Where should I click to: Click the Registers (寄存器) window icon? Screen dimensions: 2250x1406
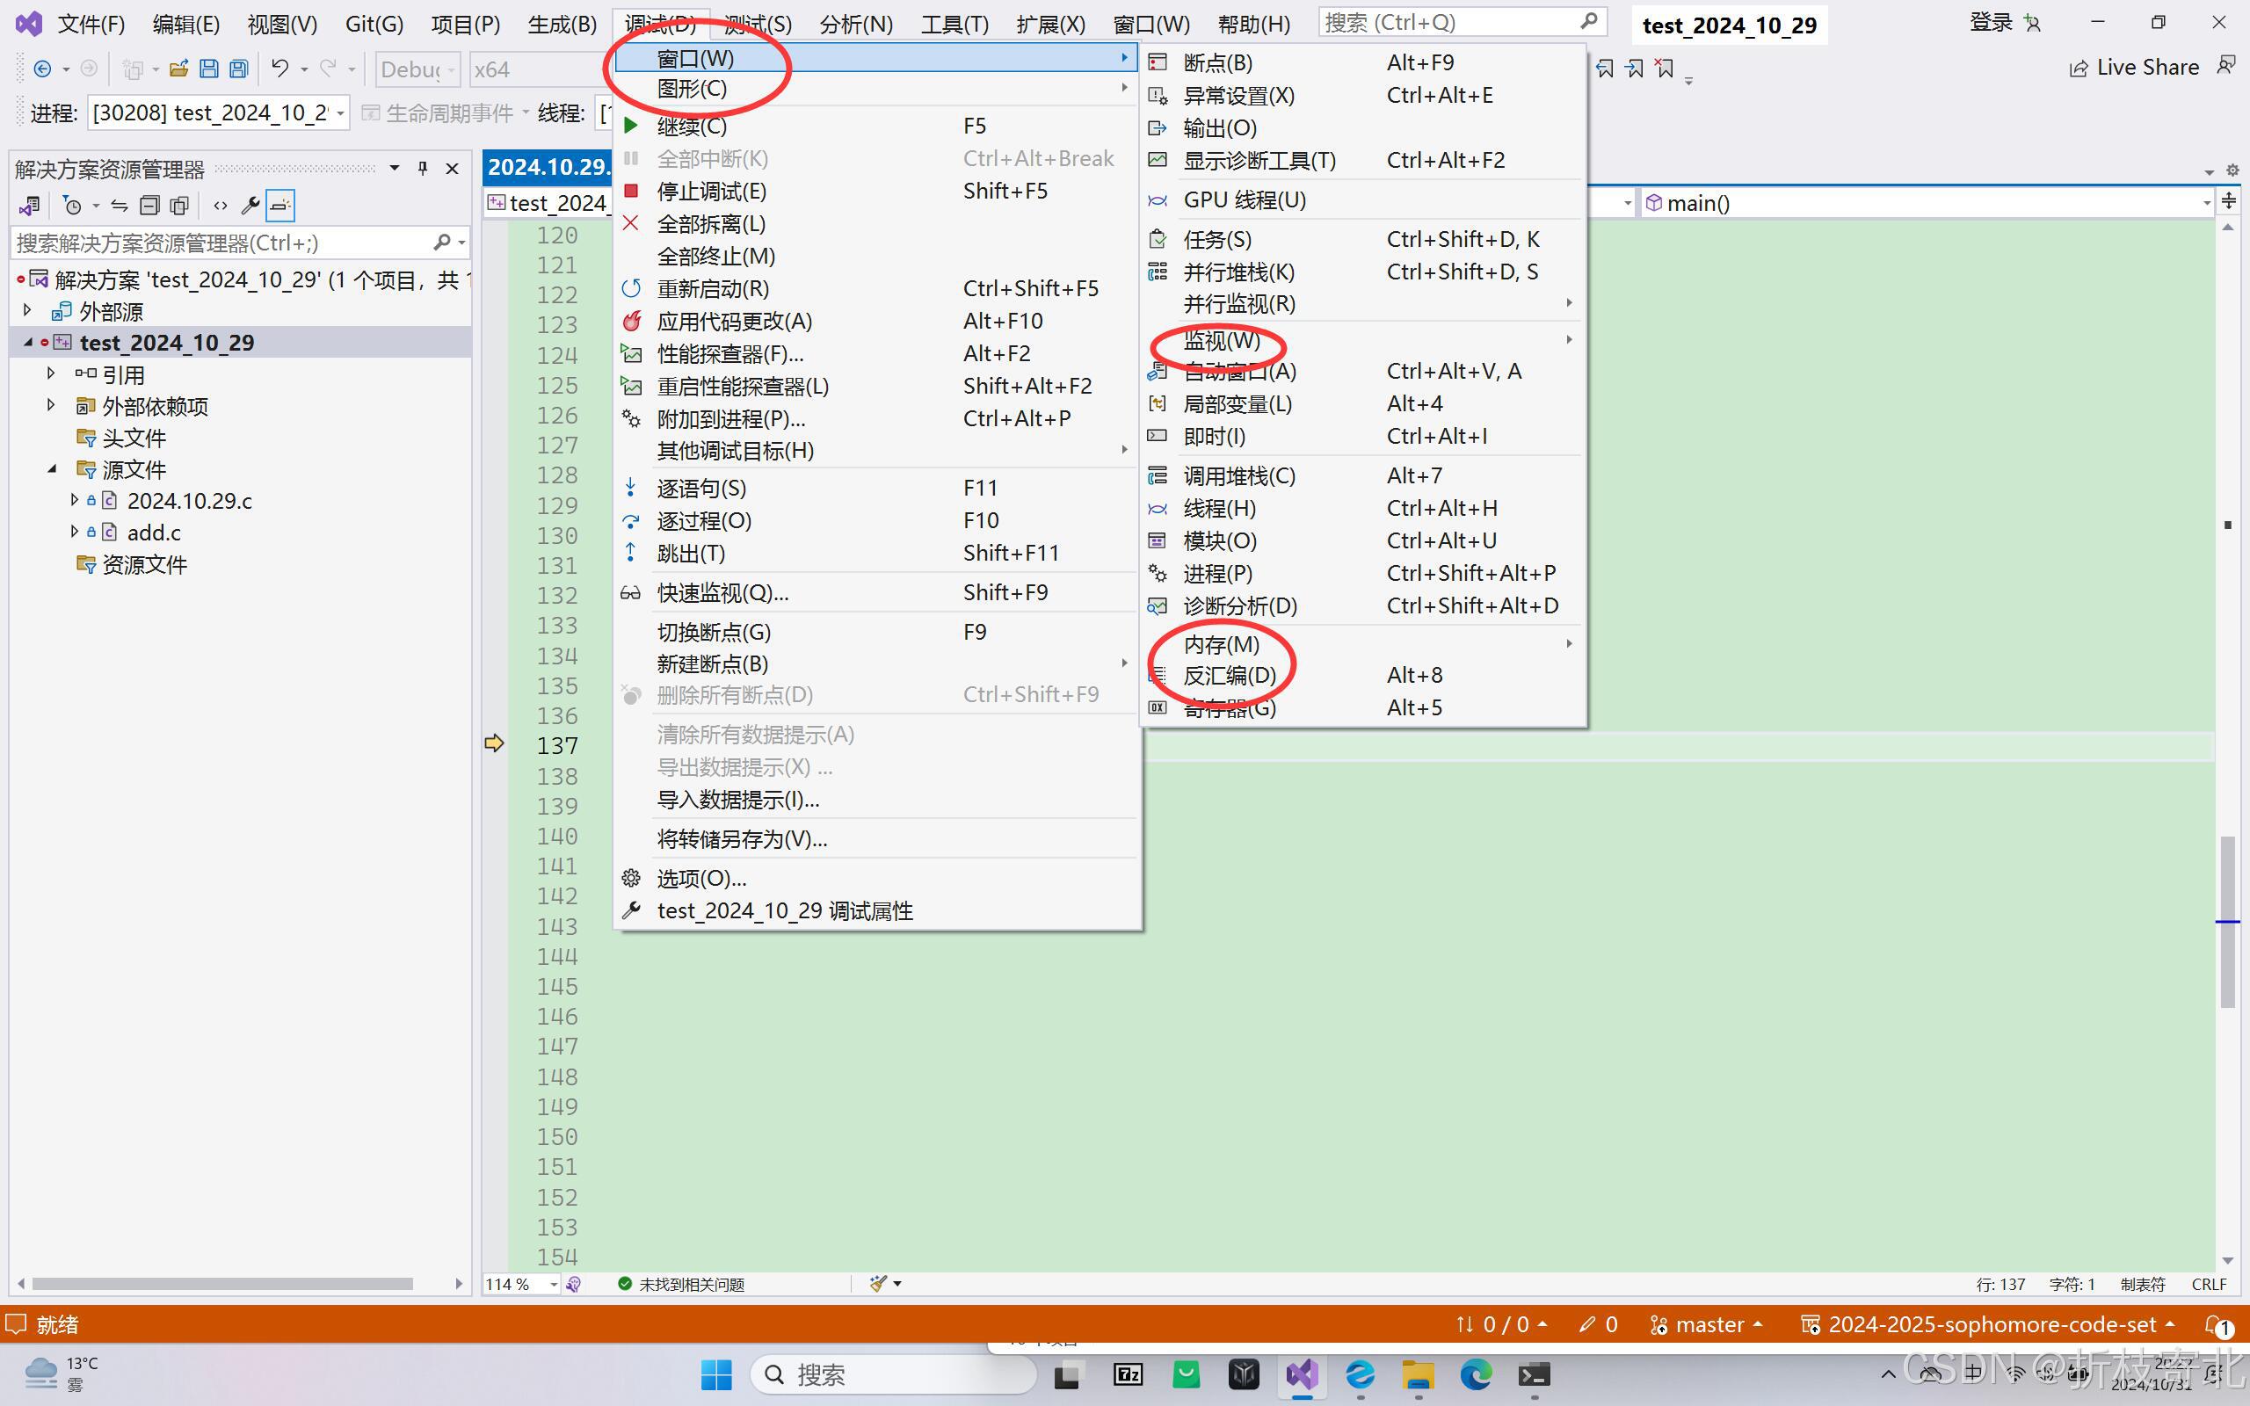(1158, 707)
